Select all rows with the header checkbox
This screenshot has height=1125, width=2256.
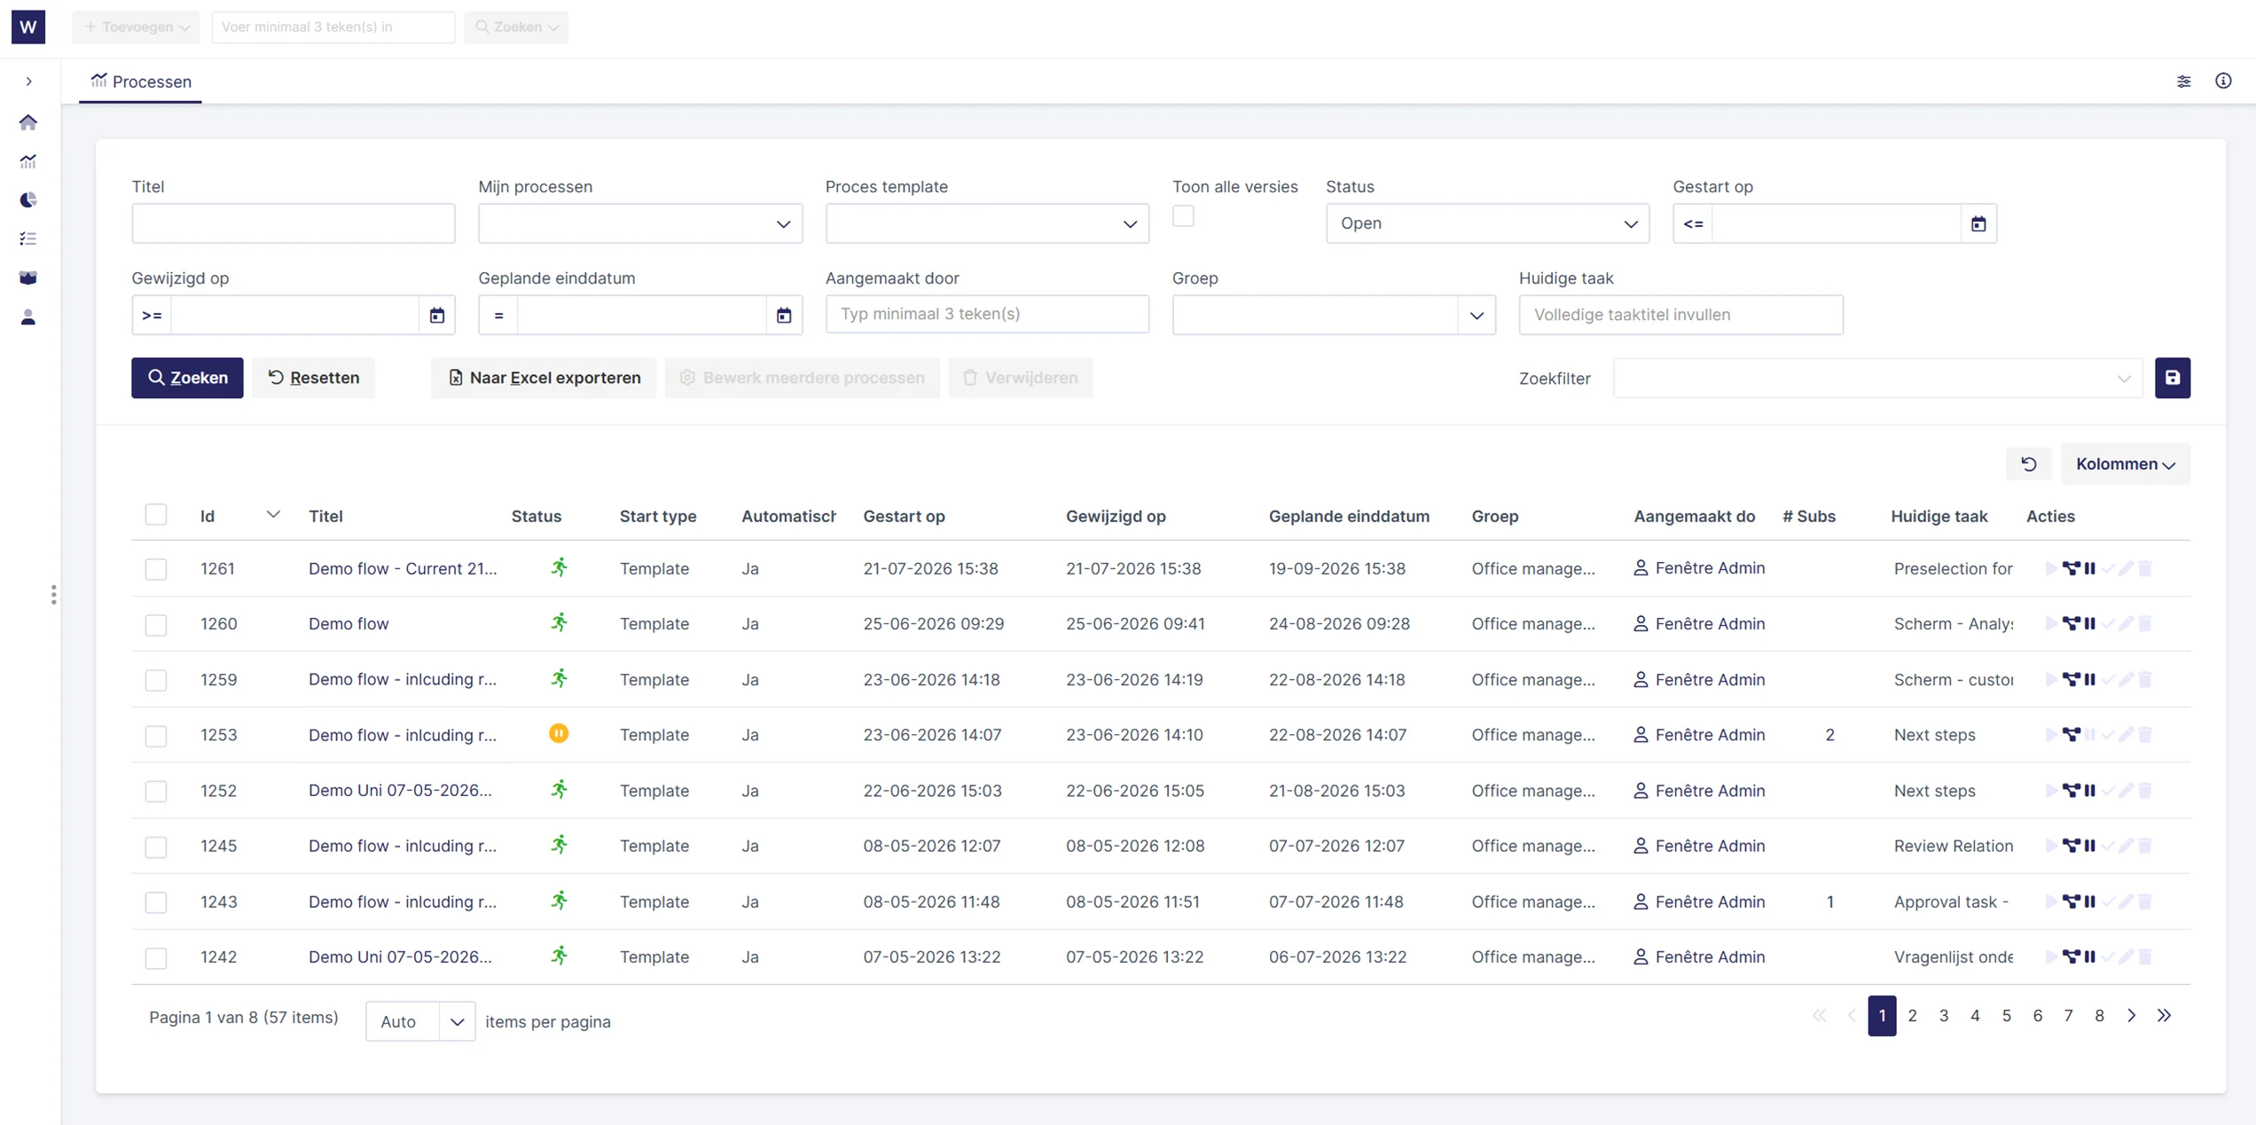pyautogui.click(x=156, y=515)
